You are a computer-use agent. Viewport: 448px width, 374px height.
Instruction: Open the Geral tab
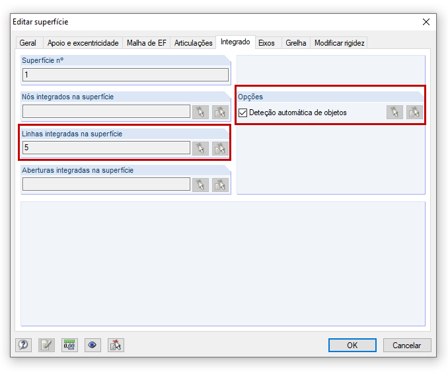coord(28,43)
